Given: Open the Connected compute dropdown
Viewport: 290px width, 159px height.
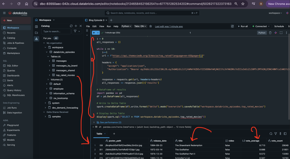Looking at the screenshot, I should (x=261, y=26).
